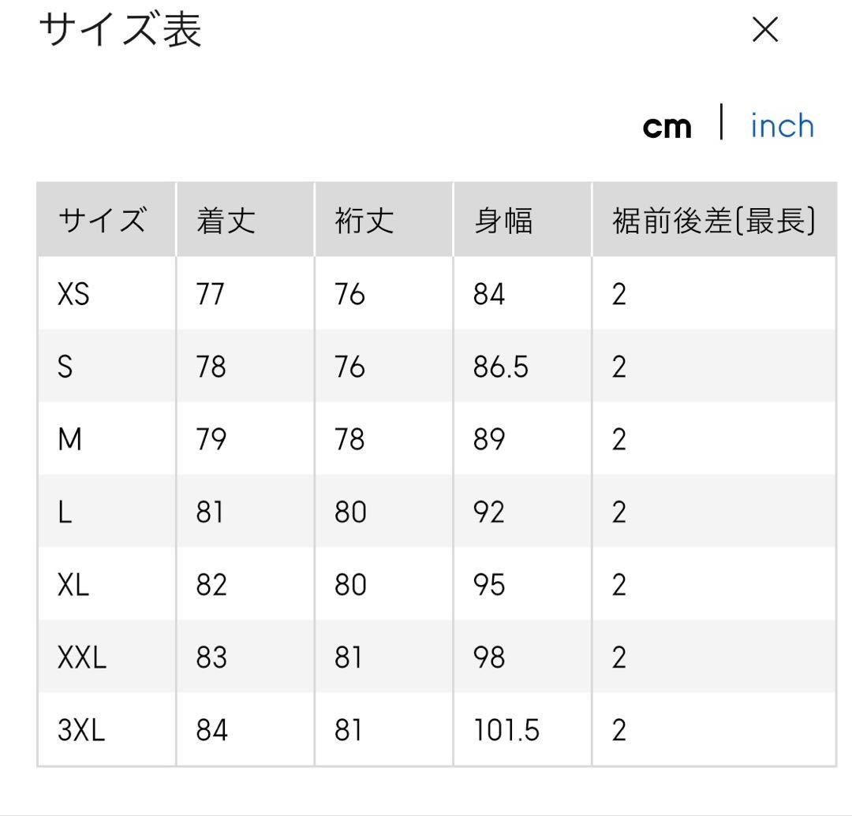
Task: Select the cm unit option
Action: (667, 127)
